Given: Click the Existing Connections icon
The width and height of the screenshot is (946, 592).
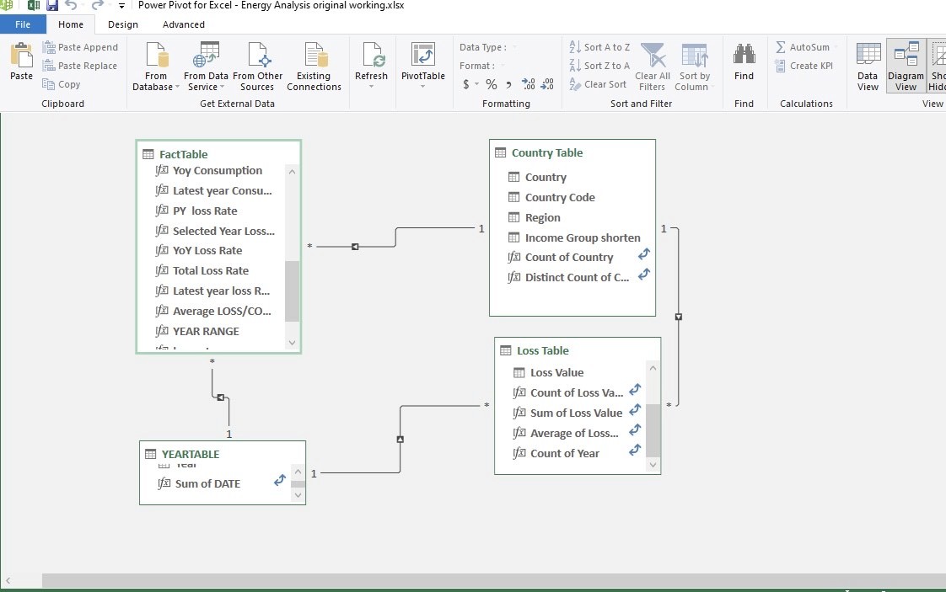Looking at the screenshot, I should (x=314, y=57).
